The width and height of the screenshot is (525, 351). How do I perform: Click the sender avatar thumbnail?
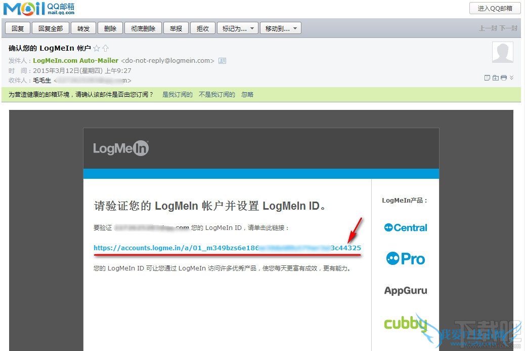[x=503, y=52]
